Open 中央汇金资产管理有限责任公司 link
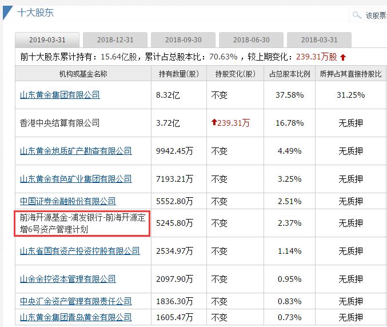This screenshot has width=387, height=327. pos(76,301)
